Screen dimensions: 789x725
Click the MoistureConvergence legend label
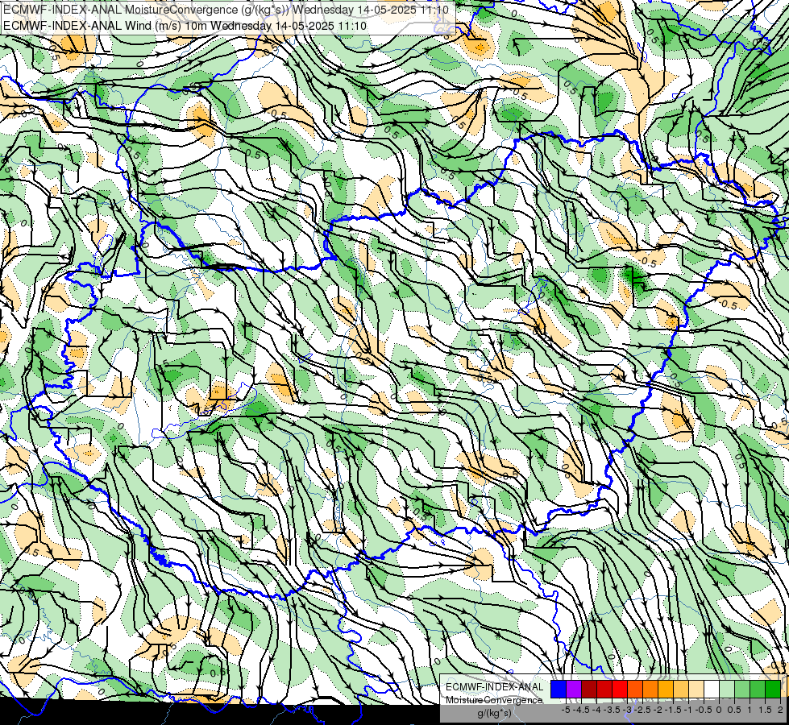point(494,700)
